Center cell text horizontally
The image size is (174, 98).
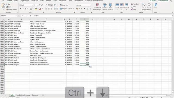coord(49,8)
